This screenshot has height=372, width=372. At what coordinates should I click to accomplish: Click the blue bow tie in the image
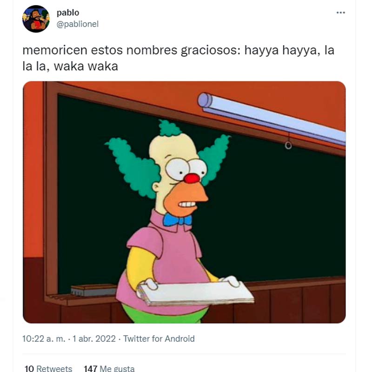(x=177, y=219)
